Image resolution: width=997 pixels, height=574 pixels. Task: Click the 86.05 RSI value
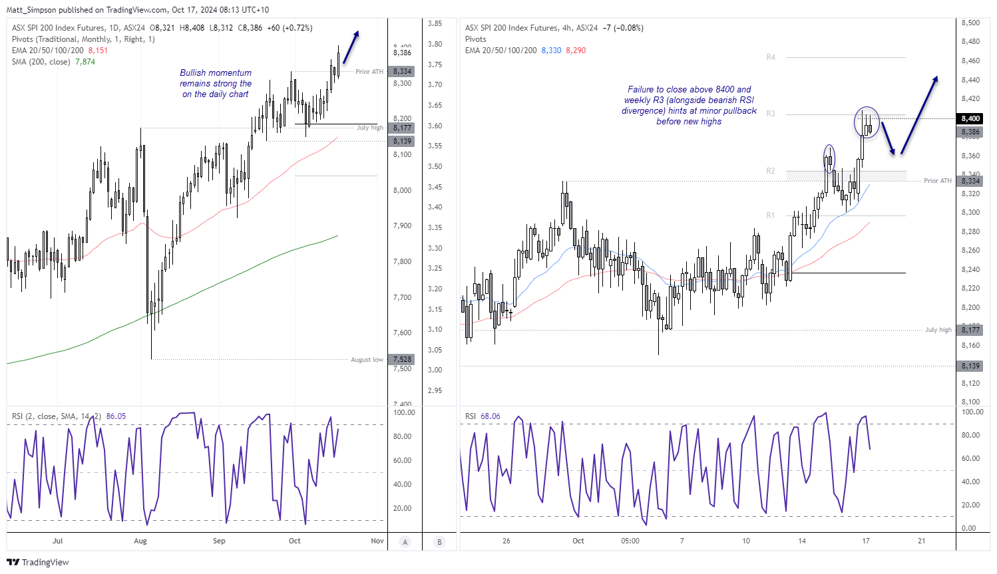pos(116,416)
